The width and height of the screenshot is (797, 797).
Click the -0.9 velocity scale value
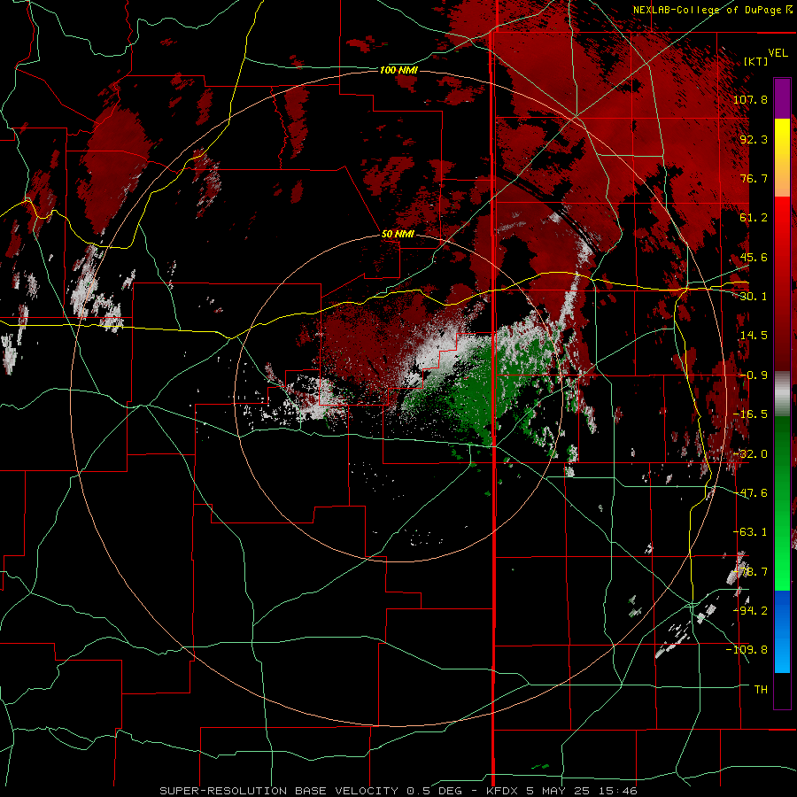click(754, 375)
